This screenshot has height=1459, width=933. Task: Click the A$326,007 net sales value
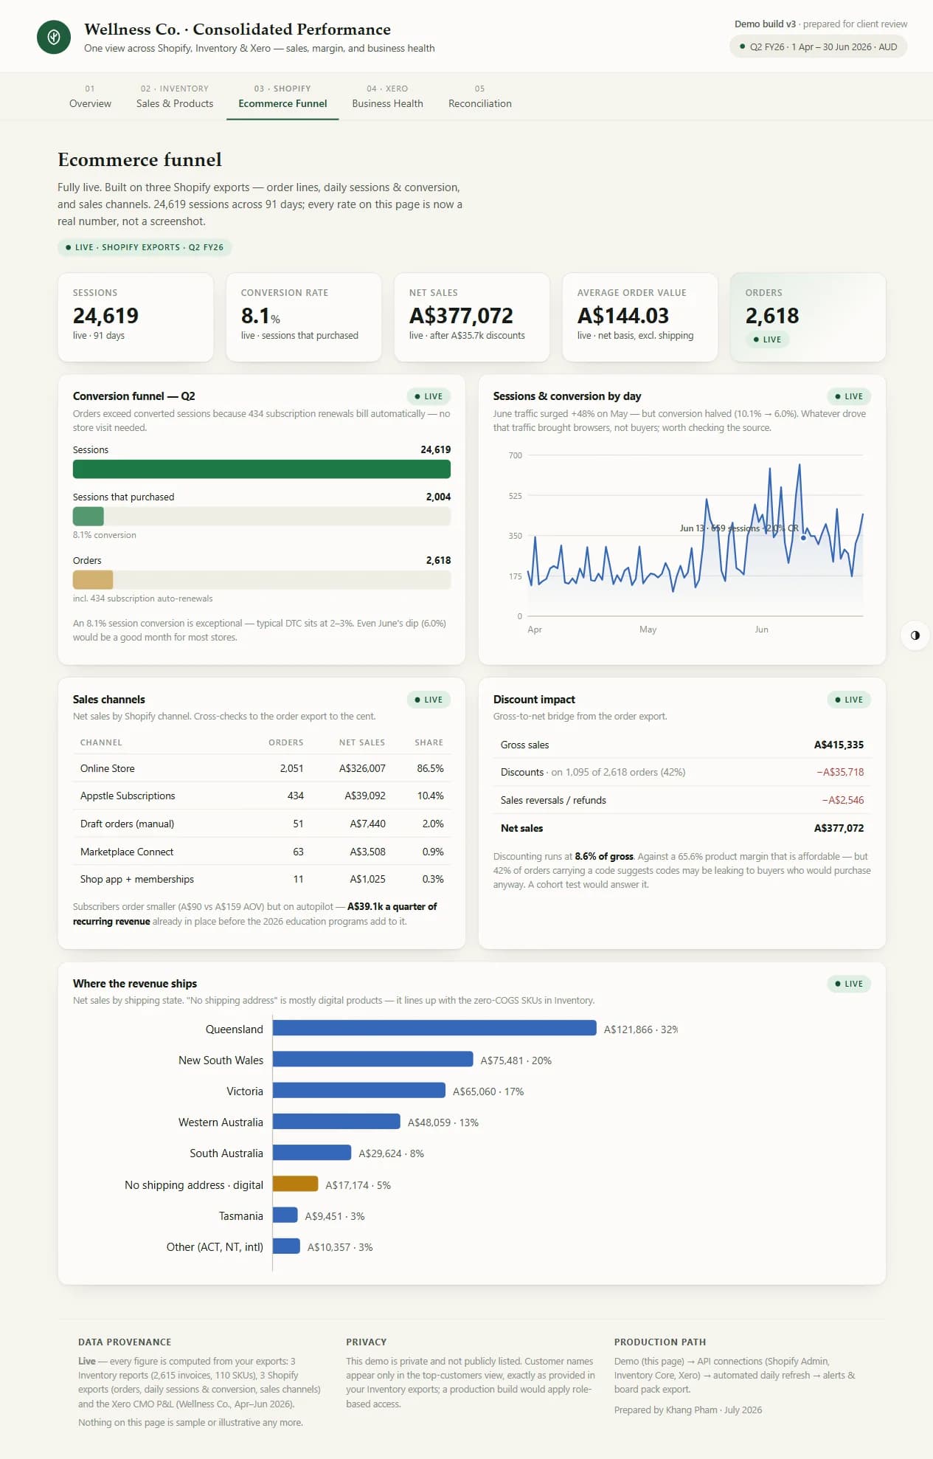362,768
